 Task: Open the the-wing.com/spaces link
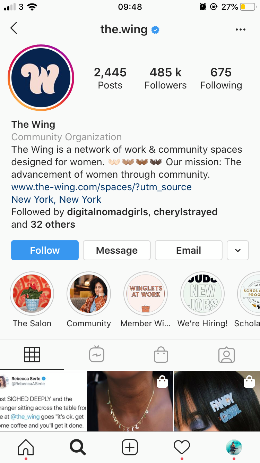[x=102, y=187]
